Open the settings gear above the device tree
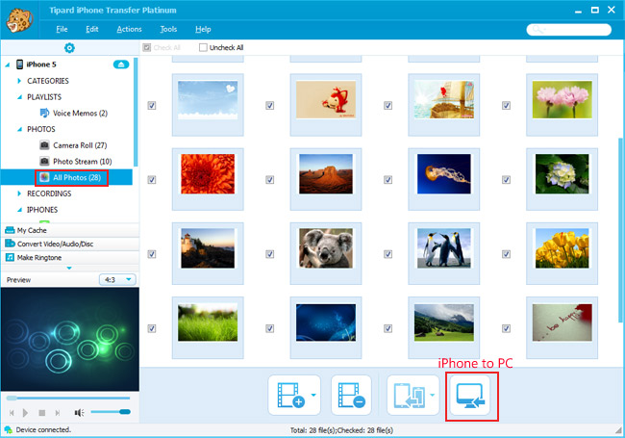The width and height of the screenshot is (625, 438). (x=69, y=48)
